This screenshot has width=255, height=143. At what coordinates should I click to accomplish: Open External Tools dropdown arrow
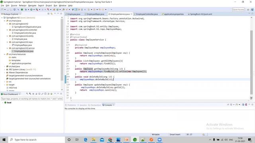coord(39,10)
